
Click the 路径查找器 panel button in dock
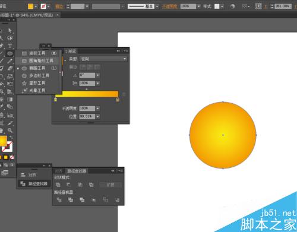click(x=34, y=184)
